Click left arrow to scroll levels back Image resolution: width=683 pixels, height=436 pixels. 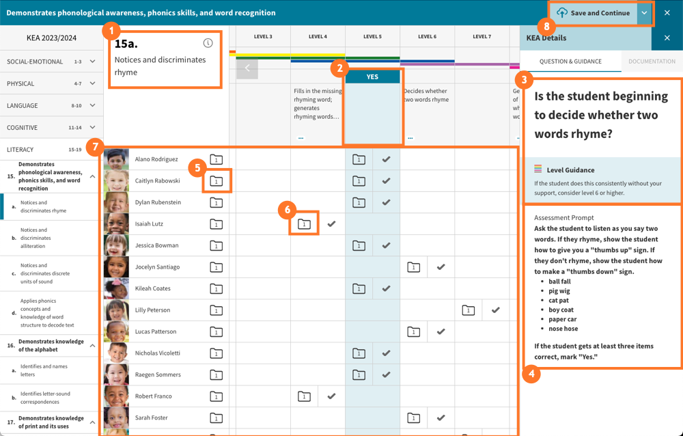pyautogui.click(x=247, y=68)
